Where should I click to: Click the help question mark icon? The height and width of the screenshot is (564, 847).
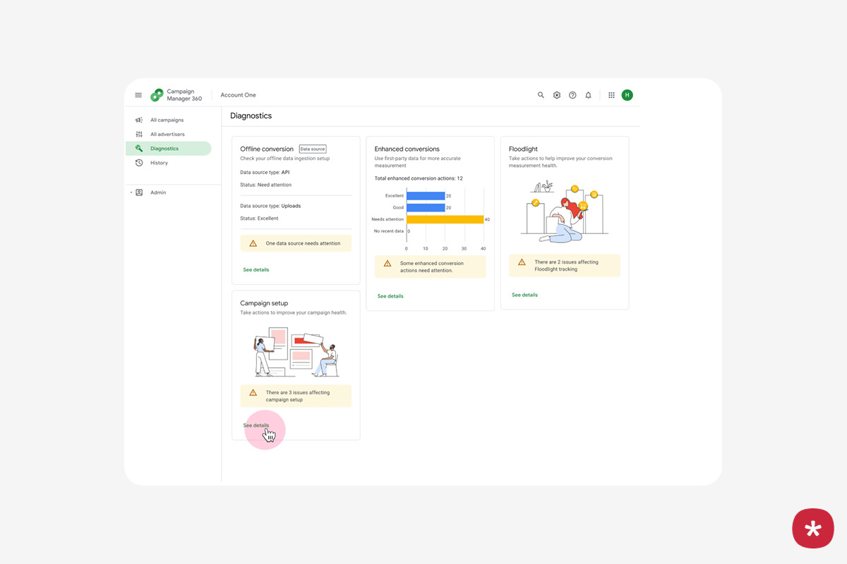pyautogui.click(x=572, y=95)
